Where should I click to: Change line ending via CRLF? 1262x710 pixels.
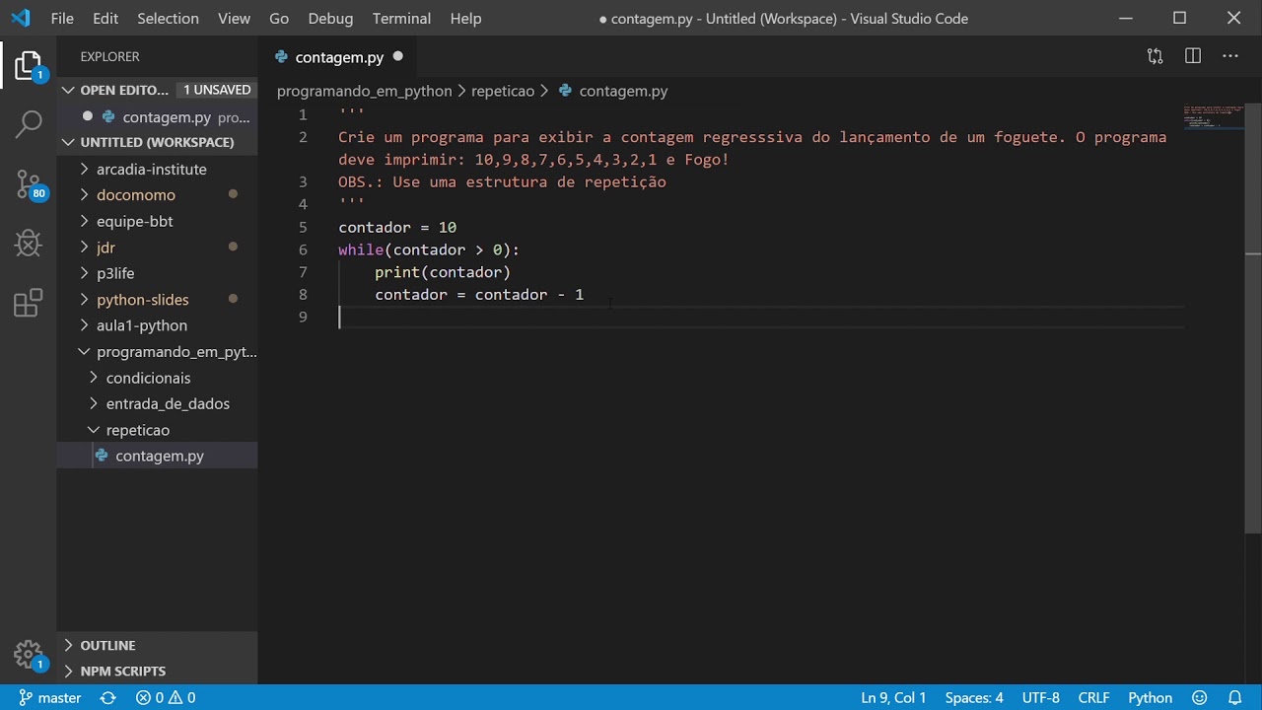tap(1093, 697)
